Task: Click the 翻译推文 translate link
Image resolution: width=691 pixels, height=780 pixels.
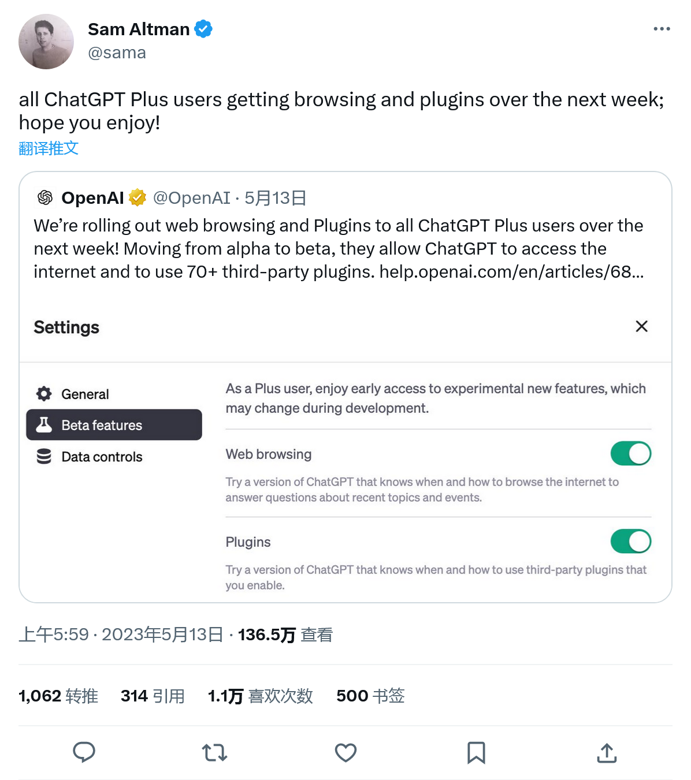Action: click(49, 148)
